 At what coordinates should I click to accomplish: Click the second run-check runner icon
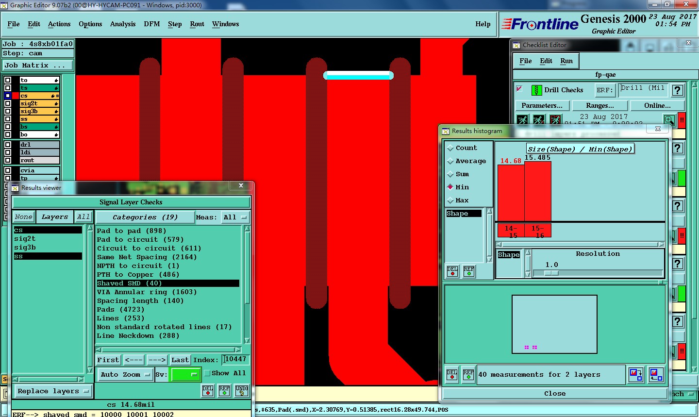[x=539, y=119]
